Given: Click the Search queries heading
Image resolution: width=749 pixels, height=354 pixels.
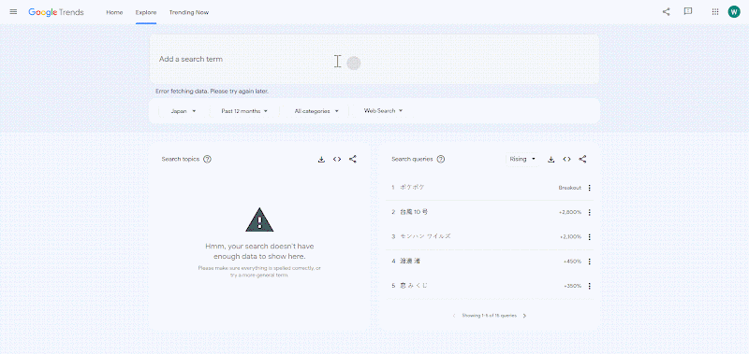Looking at the screenshot, I should [412, 159].
